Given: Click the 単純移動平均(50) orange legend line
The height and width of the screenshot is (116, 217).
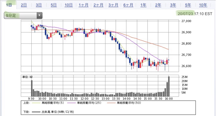Looking at the screenshot, I should tap(111, 103).
